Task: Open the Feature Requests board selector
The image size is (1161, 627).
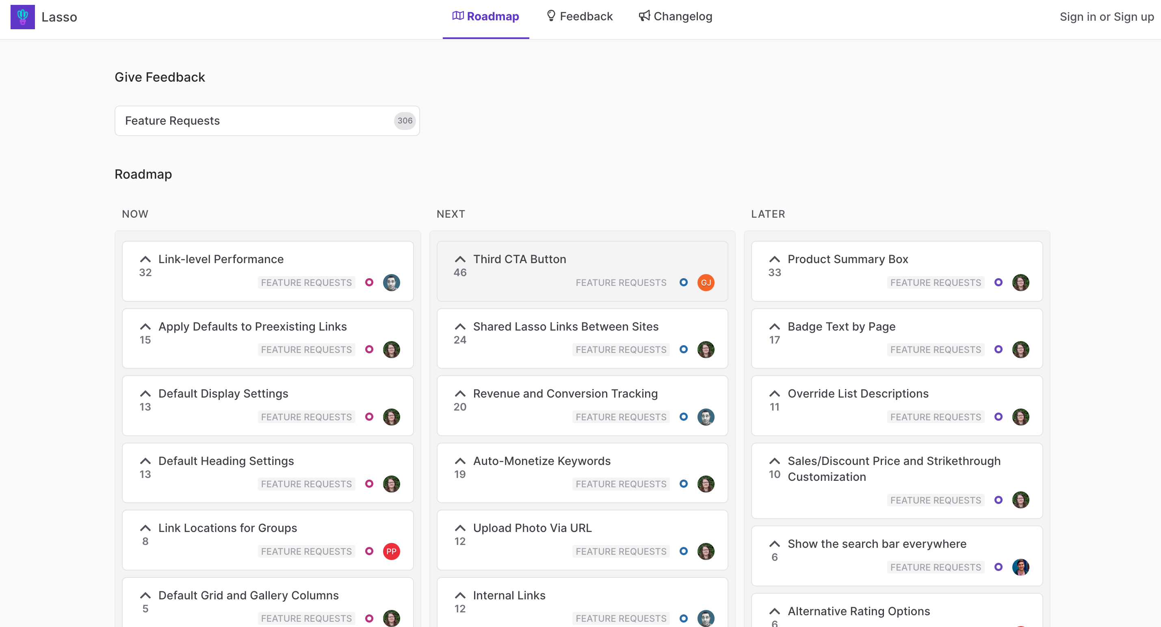Action: pos(267,121)
